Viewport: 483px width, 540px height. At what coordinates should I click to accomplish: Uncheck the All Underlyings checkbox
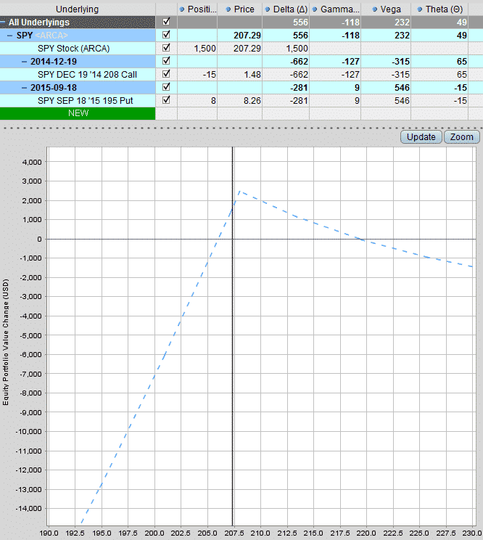pyautogui.click(x=166, y=22)
